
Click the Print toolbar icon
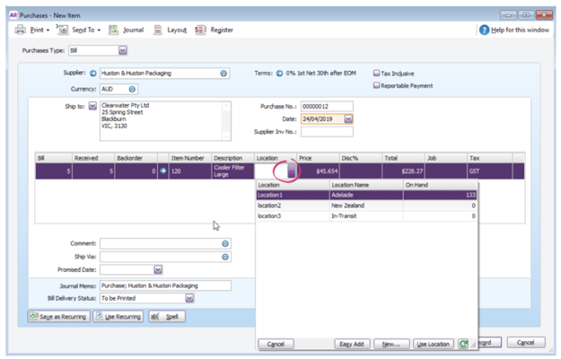(21, 30)
